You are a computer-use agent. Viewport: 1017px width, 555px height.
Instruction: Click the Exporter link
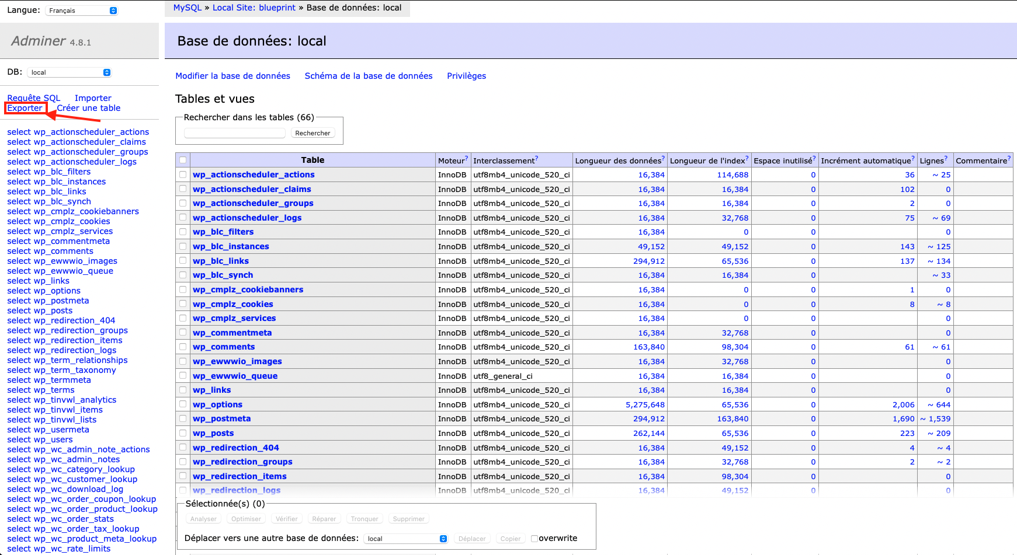(25, 108)
